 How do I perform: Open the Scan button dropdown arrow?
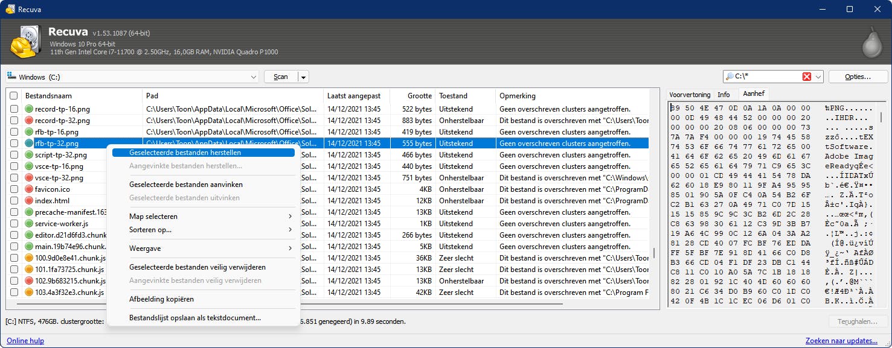pyautogui.click(x=304, y=77)
